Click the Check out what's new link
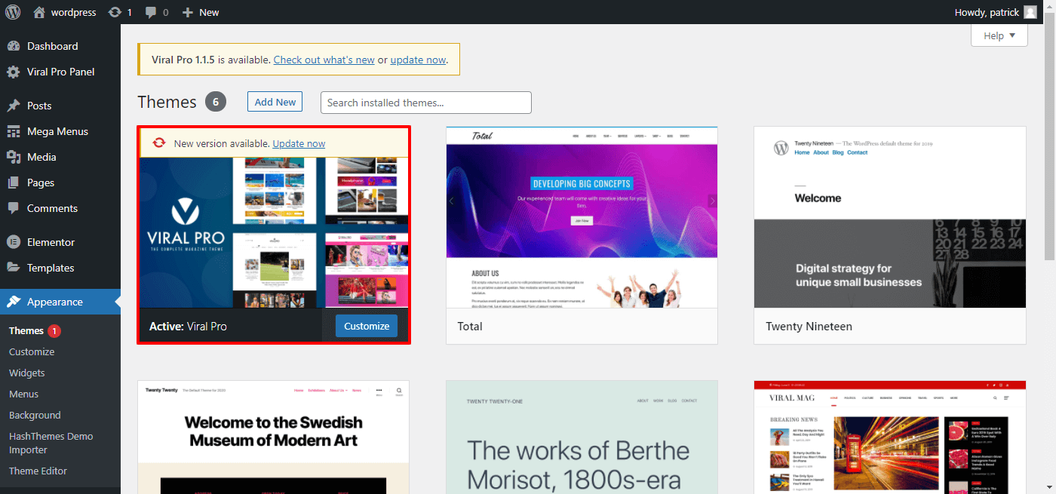Screen dimensions: 1056x494 pyautogui.click(x=324, y=60)
